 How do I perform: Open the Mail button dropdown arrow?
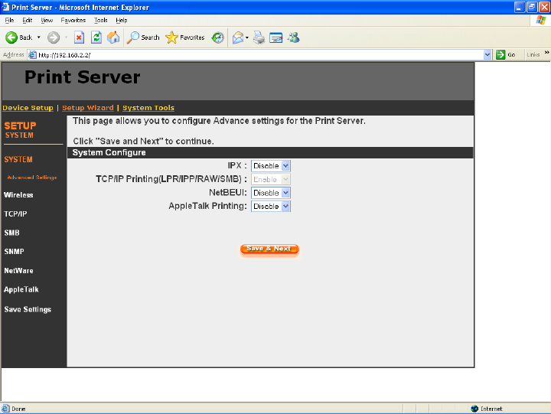pos(247,37)
